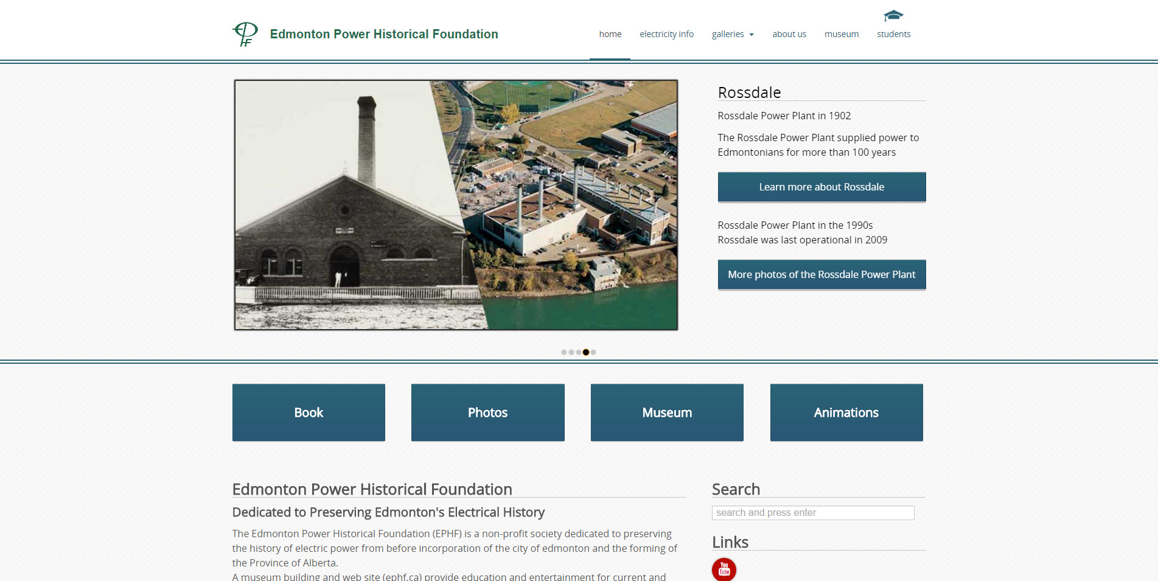Open the Animations tile

coord(846,412)
